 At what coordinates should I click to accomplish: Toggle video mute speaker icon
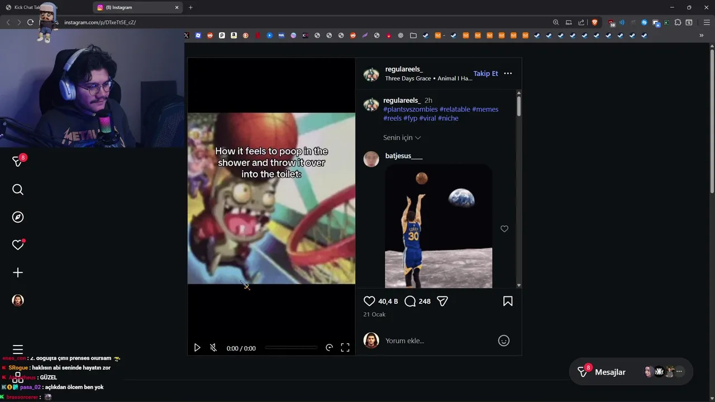coord(213,348)
